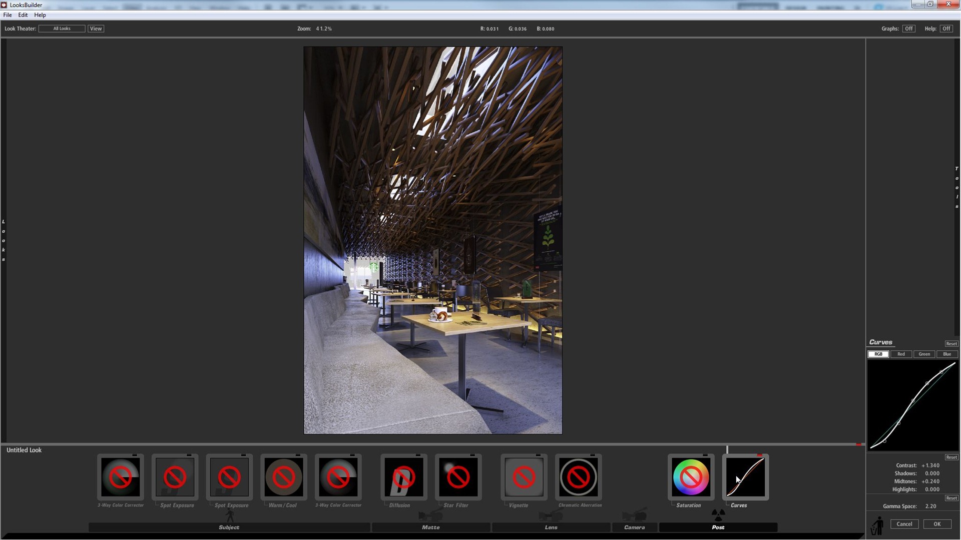Select the 3-Way Color Corrector next to Diffusion
The width and height of the screenshot is (961, 540).
point(338,477)
